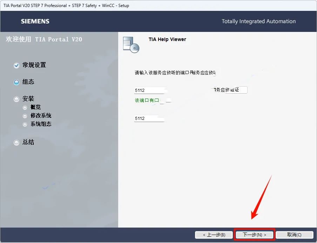The image size is (317, 243).
Task: Click the sub-step bullet beside 概览
Action: (25, 108)
